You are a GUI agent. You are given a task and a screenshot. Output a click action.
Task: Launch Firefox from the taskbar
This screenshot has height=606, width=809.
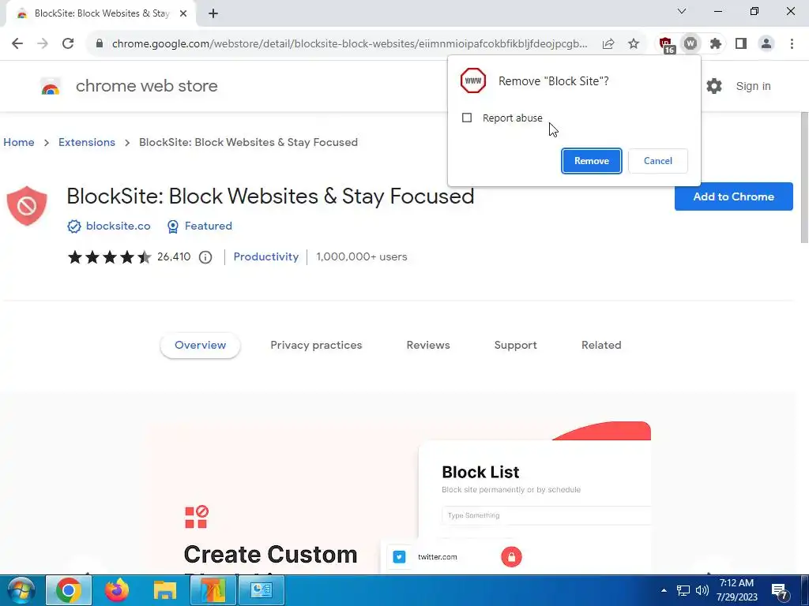[117, 590]
